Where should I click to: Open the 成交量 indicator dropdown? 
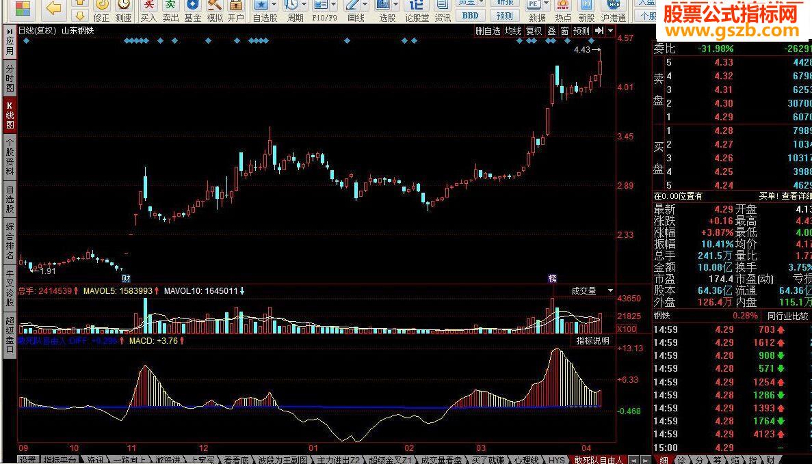611,290
